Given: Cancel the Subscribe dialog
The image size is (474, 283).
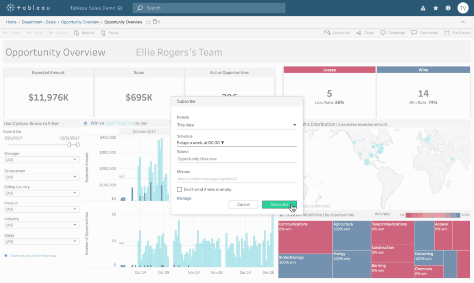Looking at the screenshot, I should point(243,204).
